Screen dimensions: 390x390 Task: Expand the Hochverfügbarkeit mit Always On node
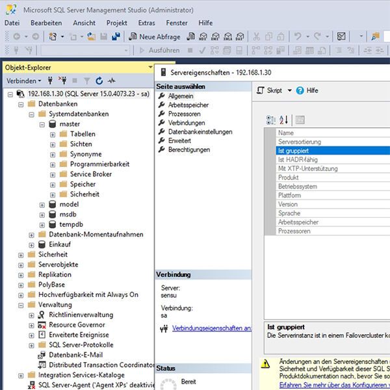point(21,296)
